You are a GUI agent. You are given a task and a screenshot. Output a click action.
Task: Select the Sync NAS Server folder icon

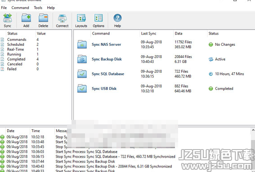[x=82, y=44]
